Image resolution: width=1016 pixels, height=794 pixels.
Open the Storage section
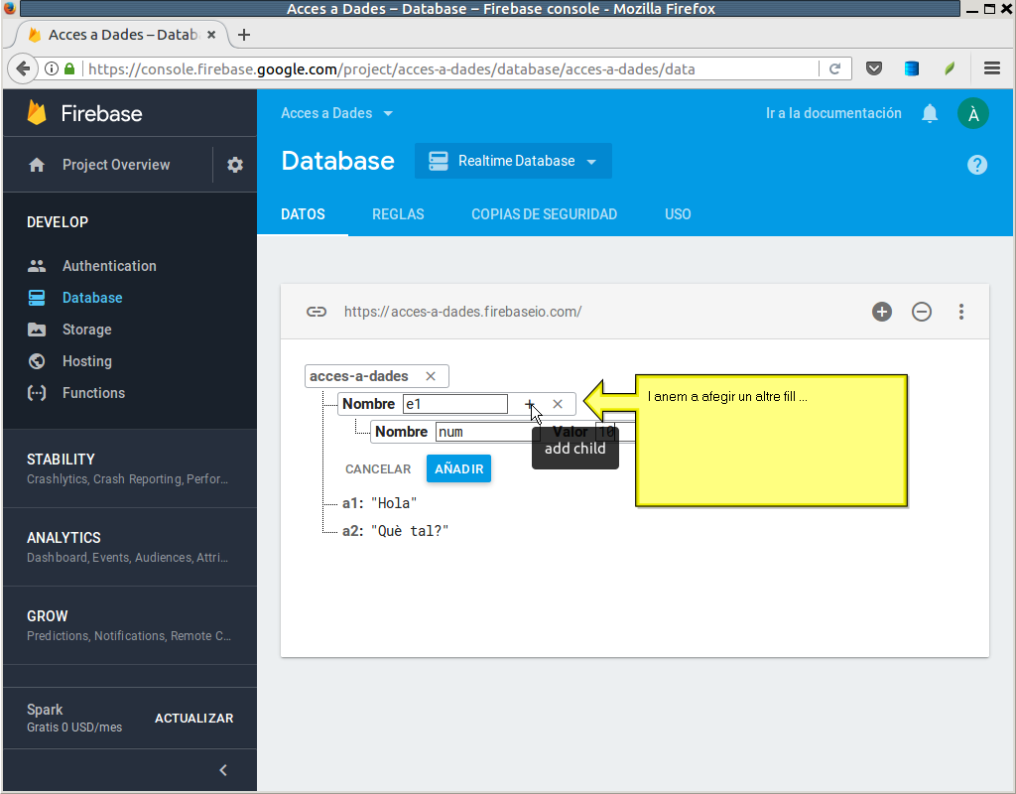click(87, 330)
